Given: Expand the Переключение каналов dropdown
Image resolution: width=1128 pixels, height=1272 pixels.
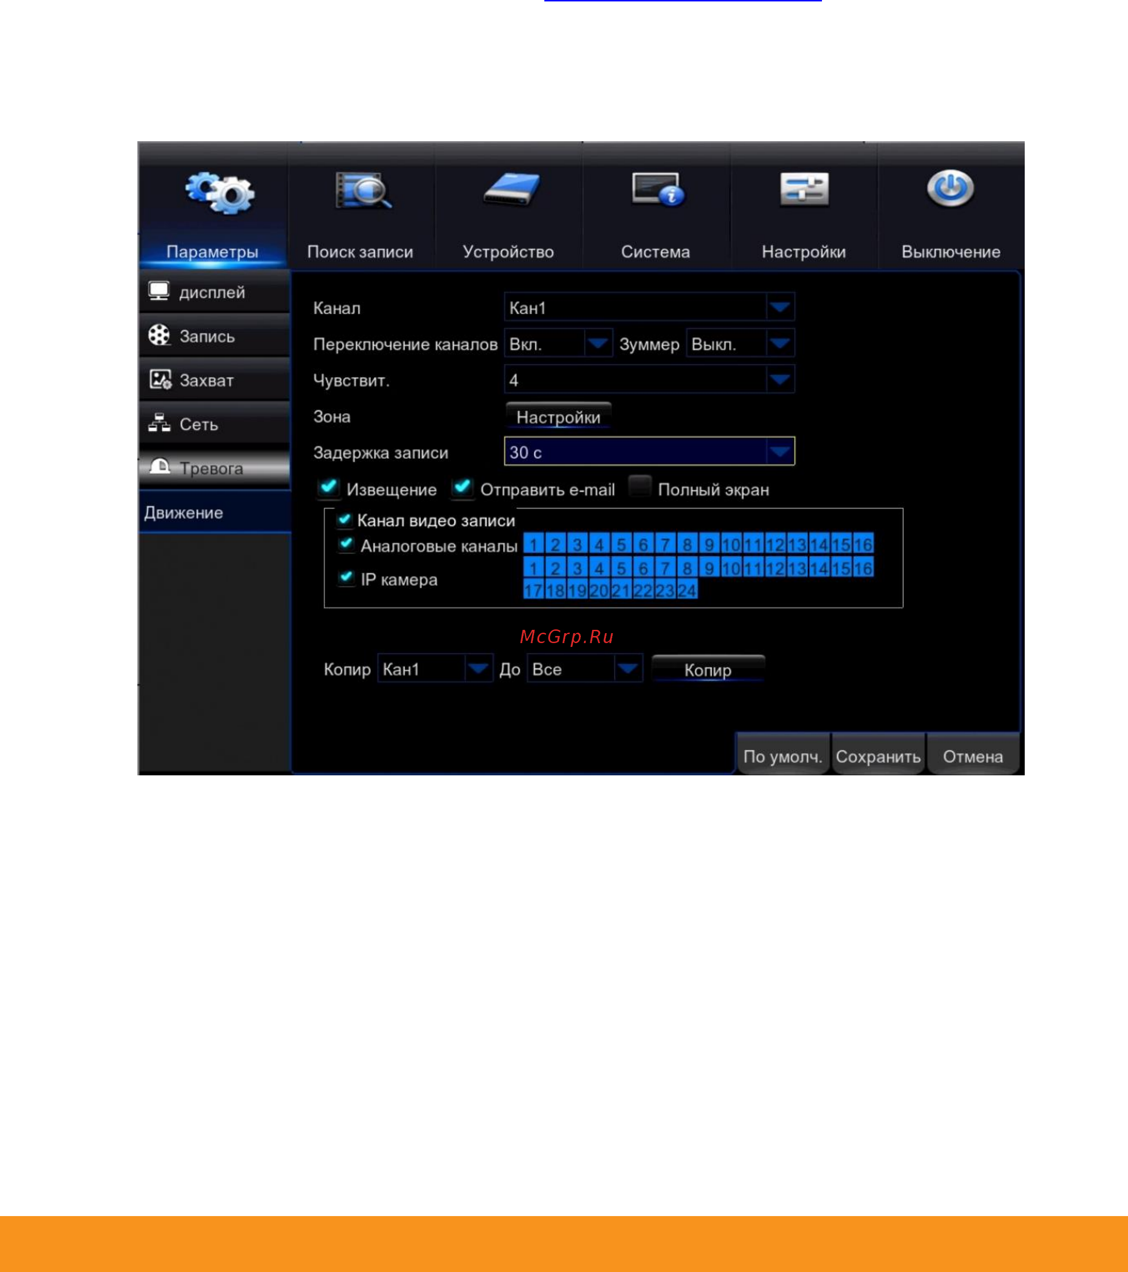Looking at the screenshot, I should click(x=558, y=344).
